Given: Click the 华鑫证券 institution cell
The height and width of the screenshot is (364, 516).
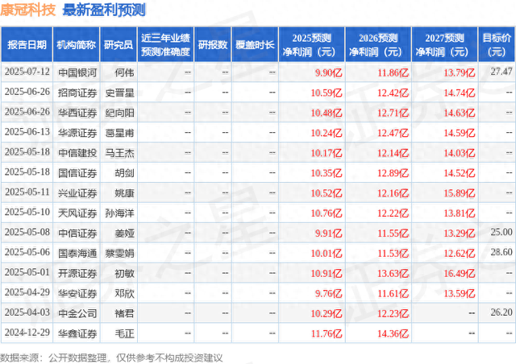Looking at the screenshot, I should tap(77, 333).
